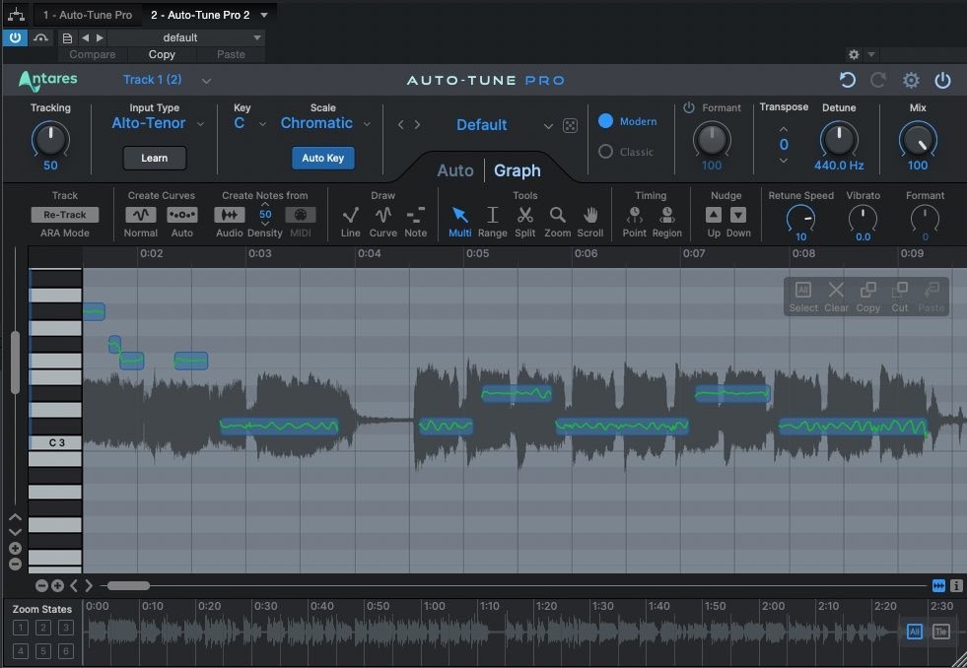Click the Tracking knob
The width and height of the screenshot is (967, 668).
pyautogui.click(x=50, y=139)
